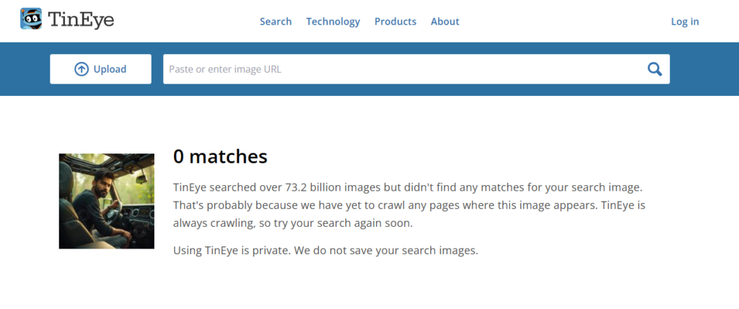739x309 pixels.
Task: Click the TinEye wordmark text
Action: tap(81, 19)
